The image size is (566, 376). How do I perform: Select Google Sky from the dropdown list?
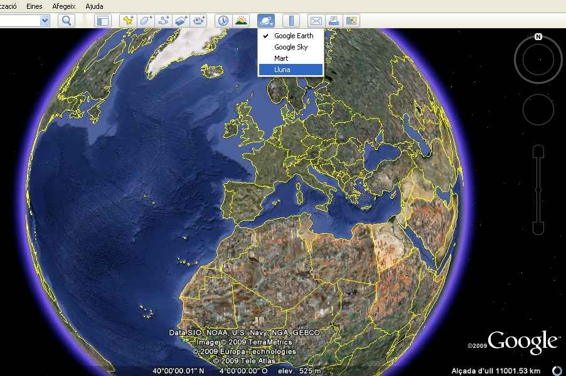[x=291, y=47]
